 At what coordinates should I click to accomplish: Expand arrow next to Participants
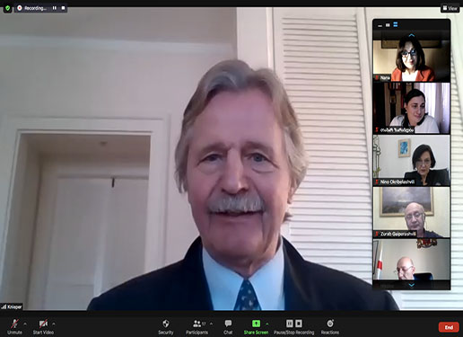211,324
